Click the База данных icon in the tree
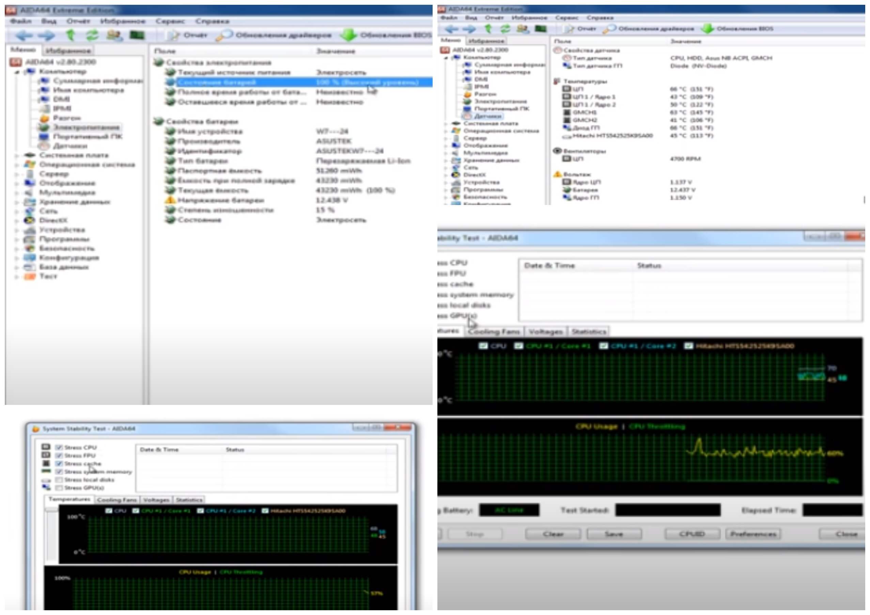Viewport: 870px width, 615px height. click(x=30, y=267)
